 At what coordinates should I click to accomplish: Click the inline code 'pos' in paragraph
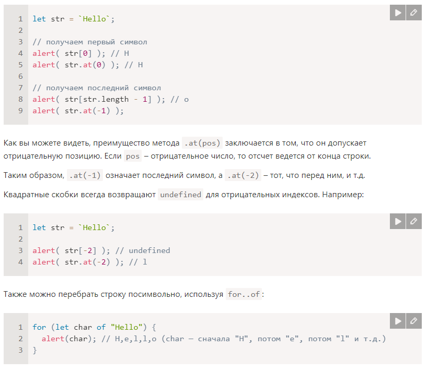[133, 156]
